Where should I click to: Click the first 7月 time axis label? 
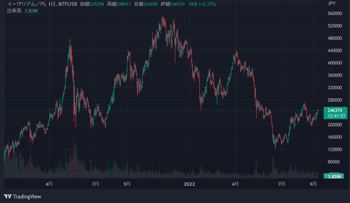[x=96, y=184]
